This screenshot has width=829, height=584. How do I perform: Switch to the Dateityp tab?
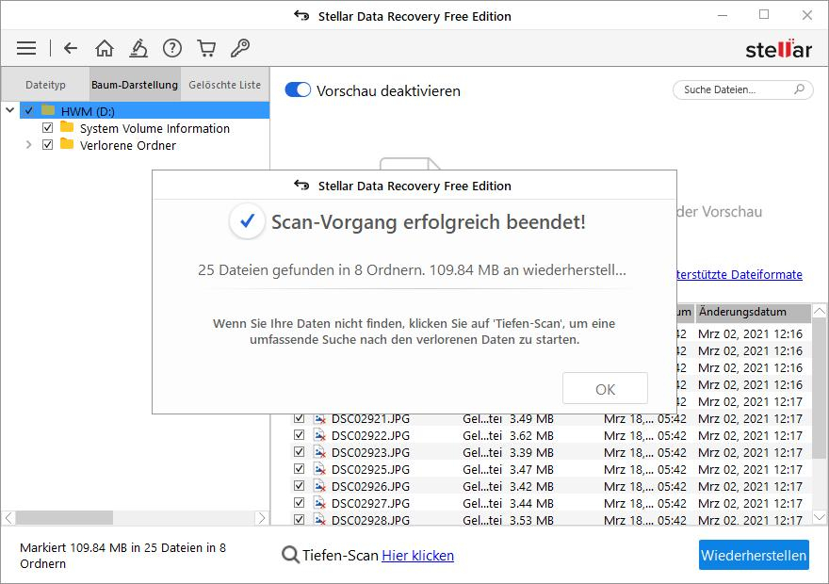point(45,84)
